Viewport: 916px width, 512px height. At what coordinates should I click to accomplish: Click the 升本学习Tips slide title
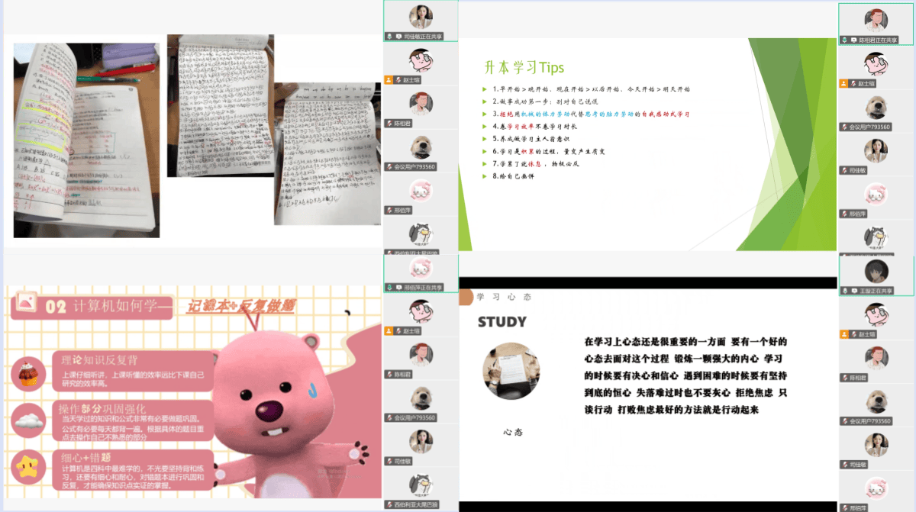tap(524, 68)
